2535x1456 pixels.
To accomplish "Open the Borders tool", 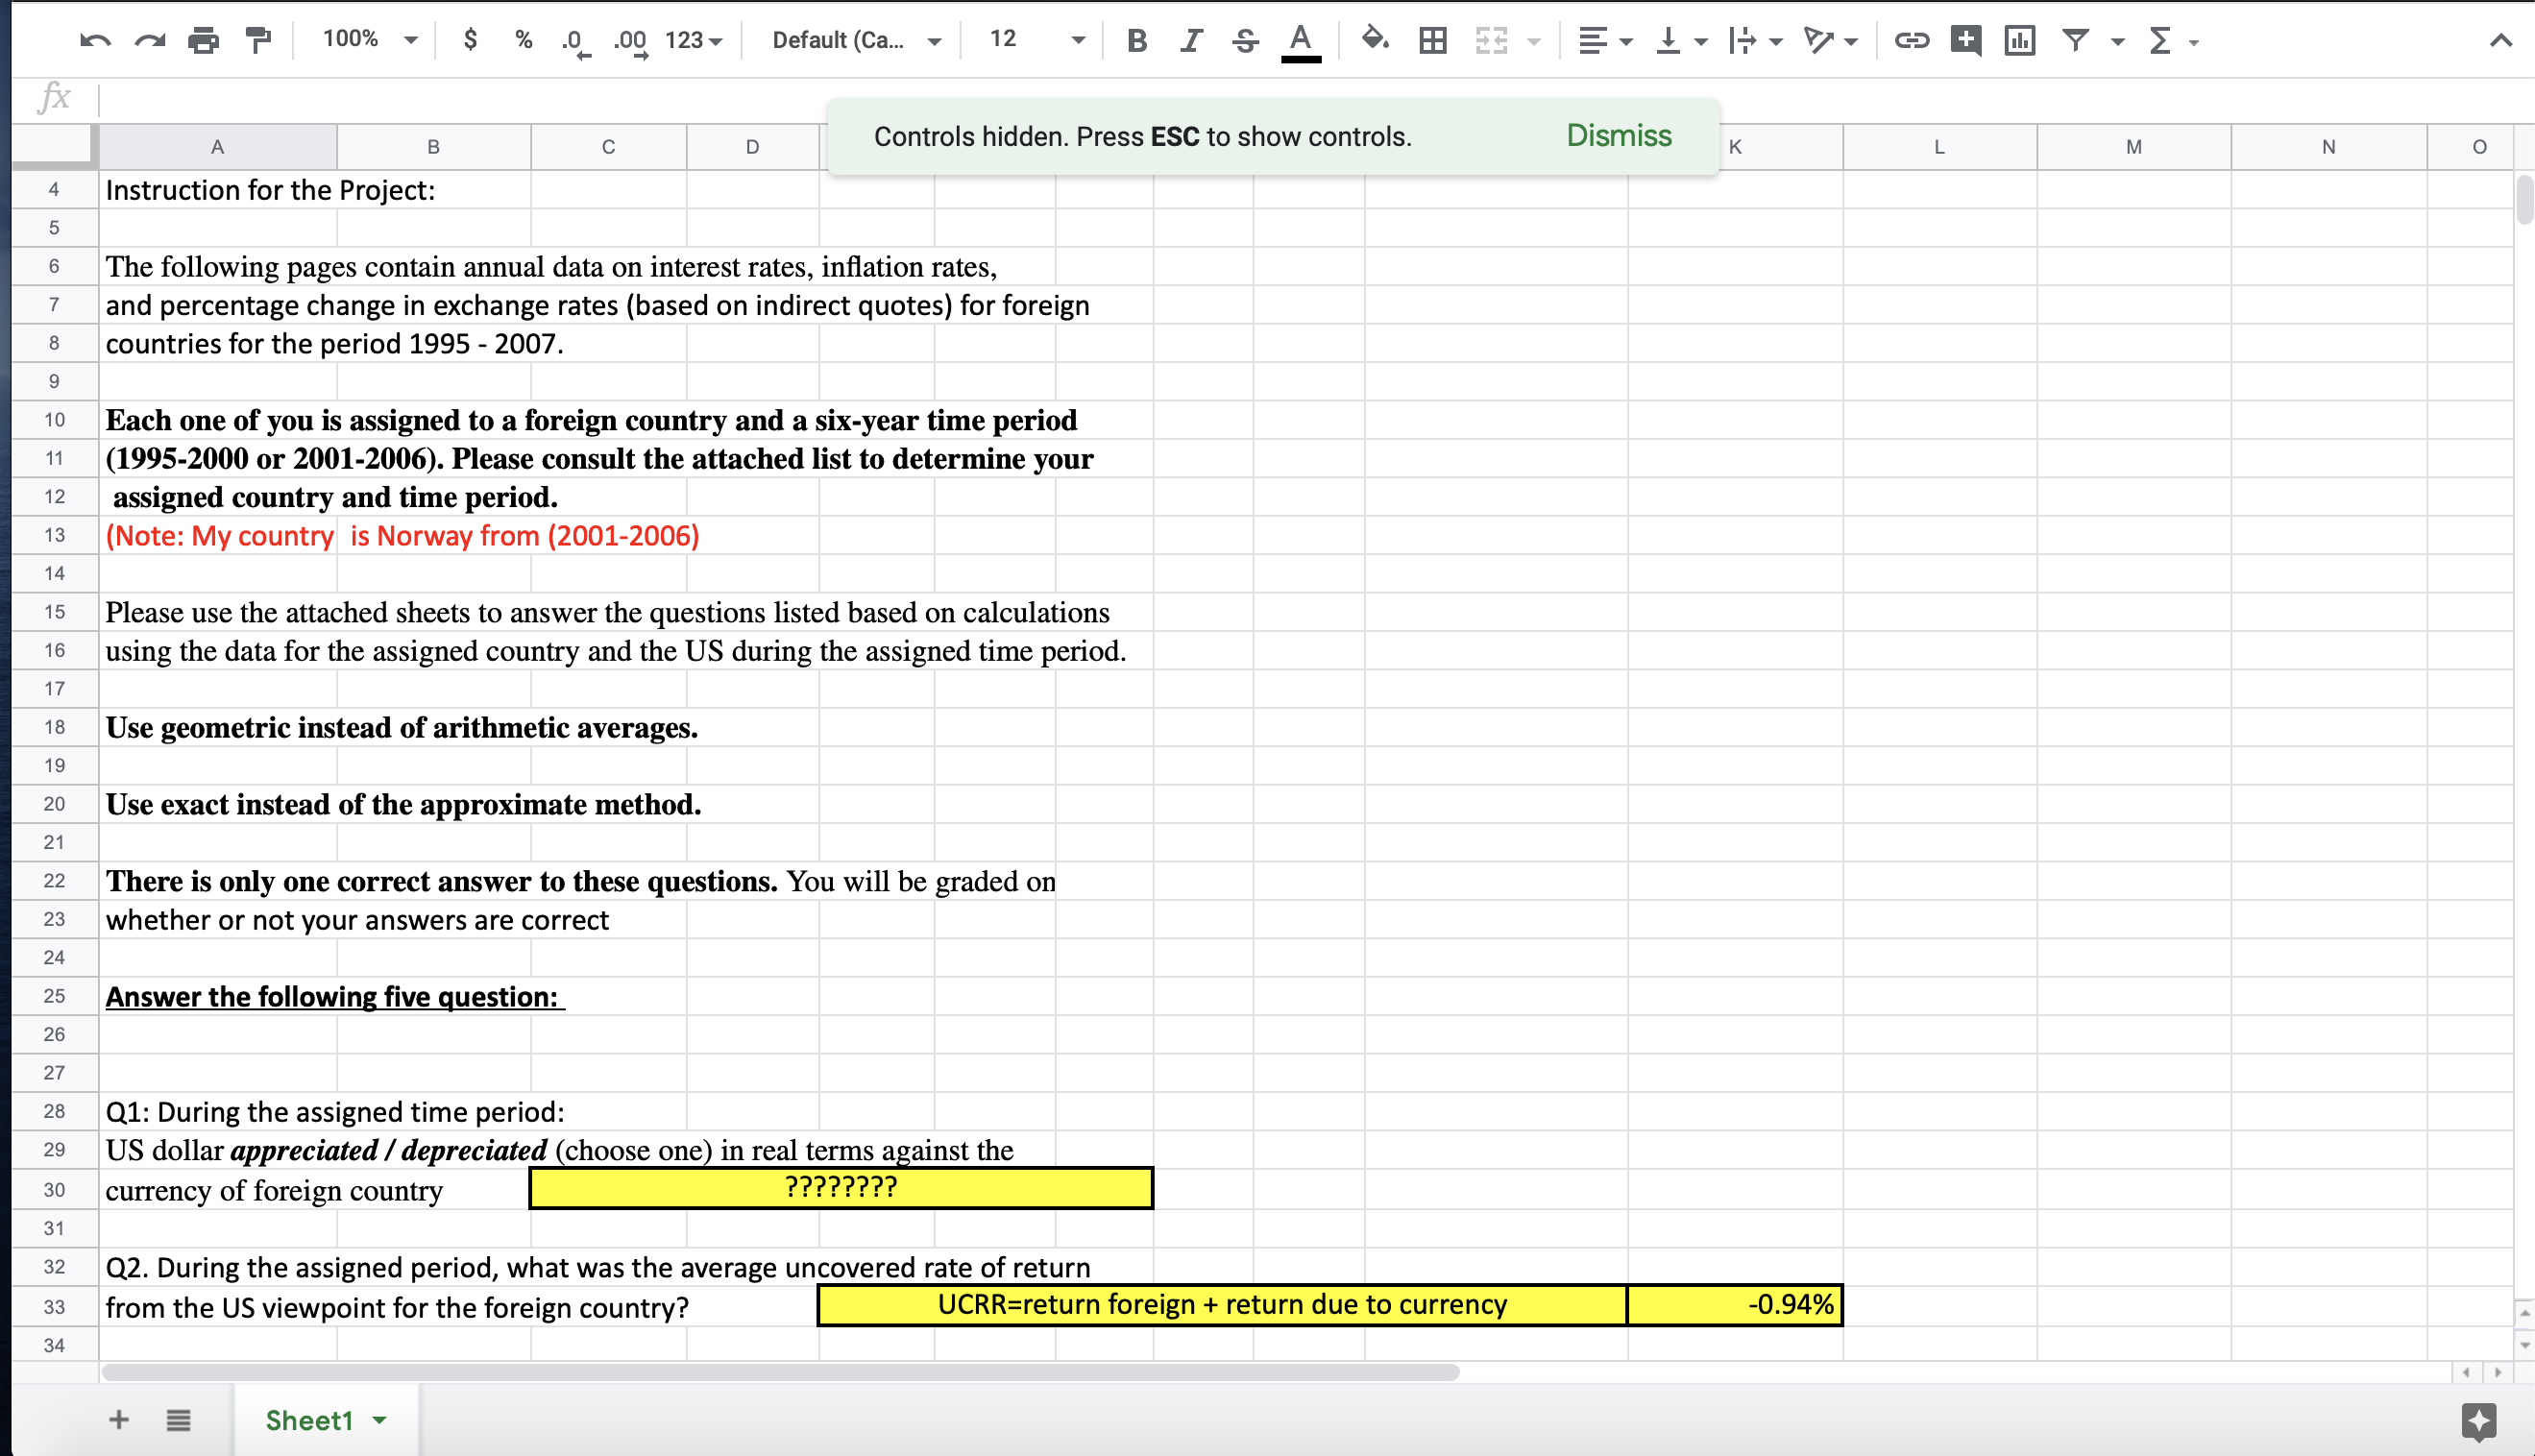I will coord(1433,40).
